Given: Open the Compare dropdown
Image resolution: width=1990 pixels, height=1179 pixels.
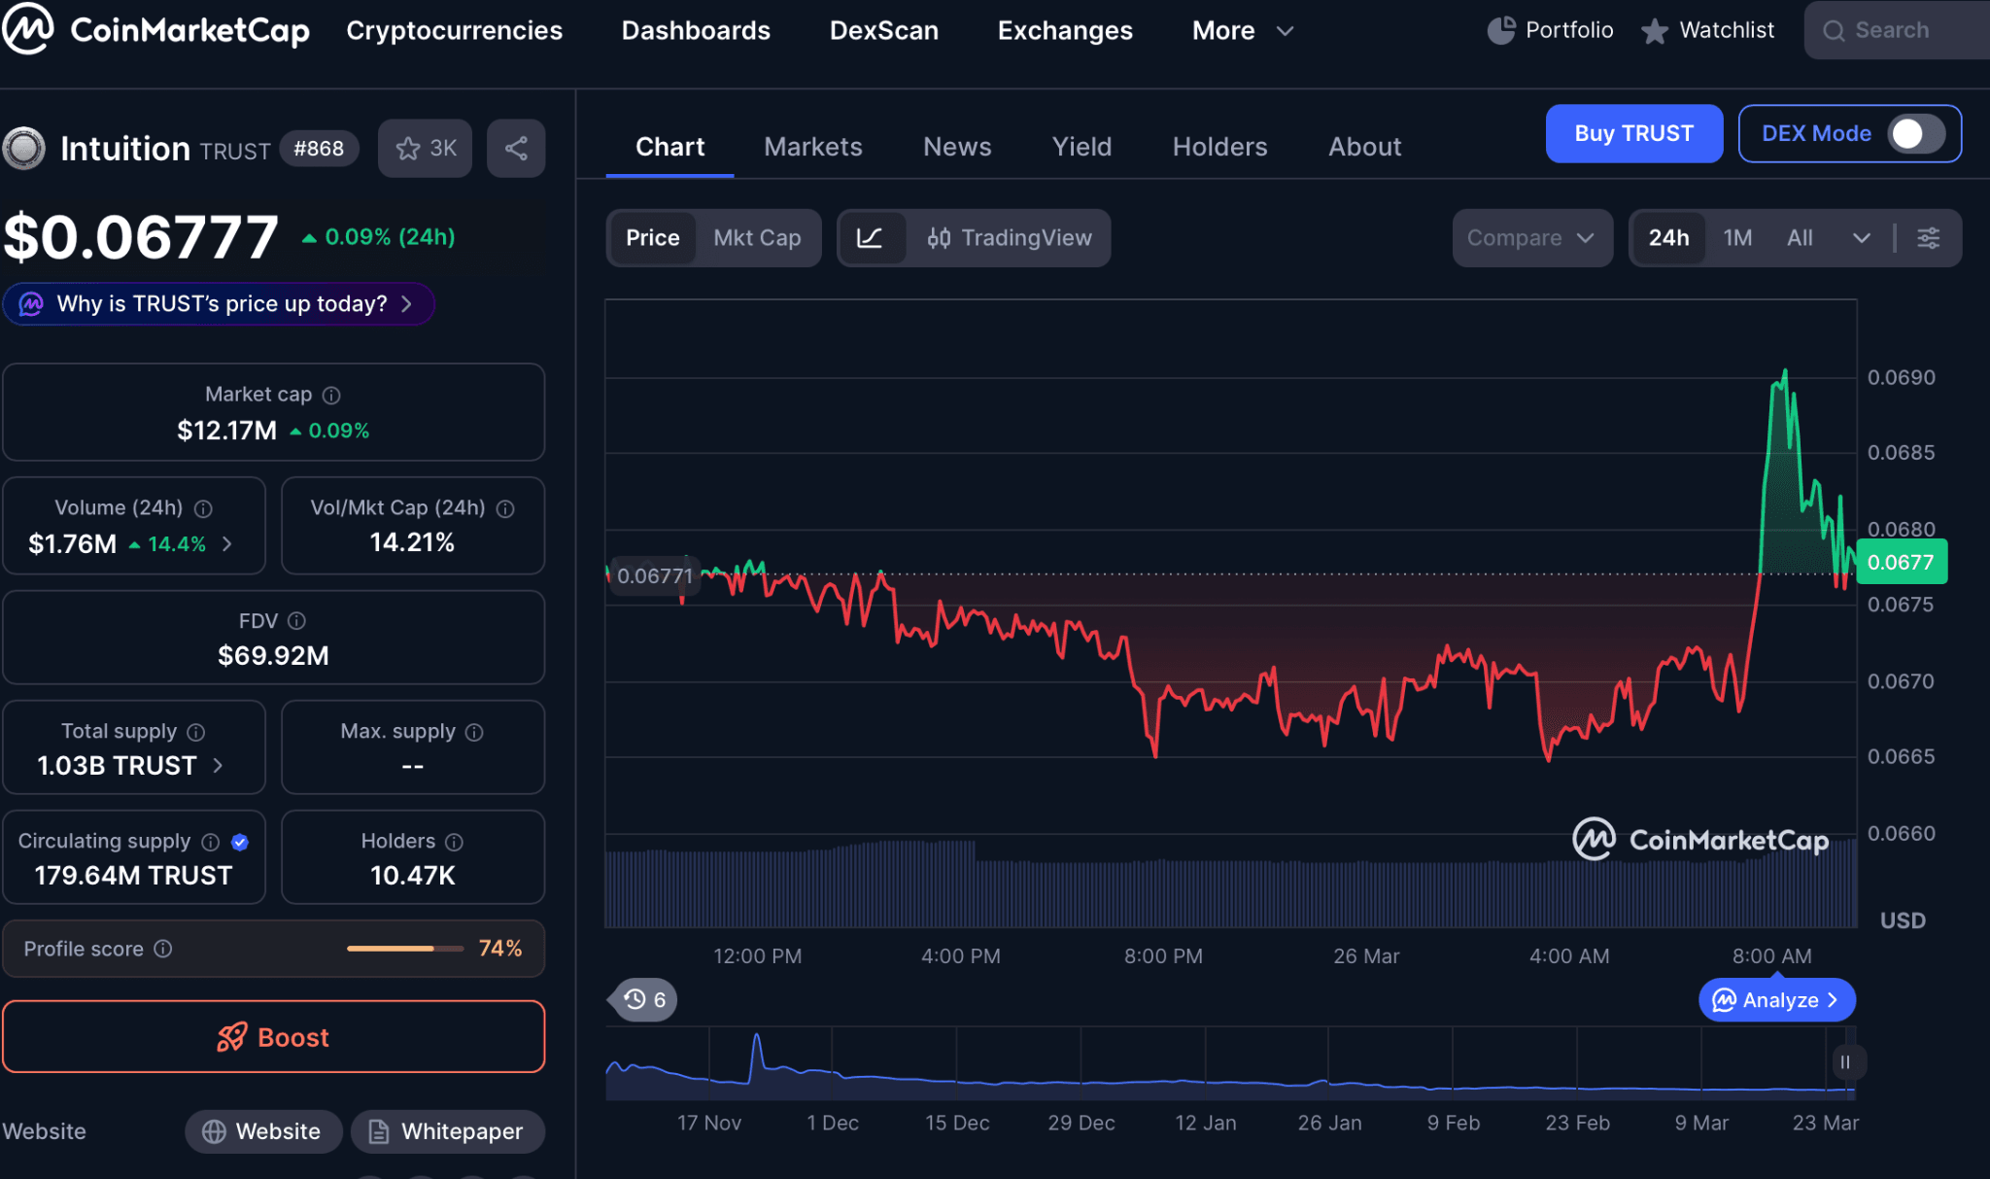Looking at the screenshot, I should [x=1532, y=237].
